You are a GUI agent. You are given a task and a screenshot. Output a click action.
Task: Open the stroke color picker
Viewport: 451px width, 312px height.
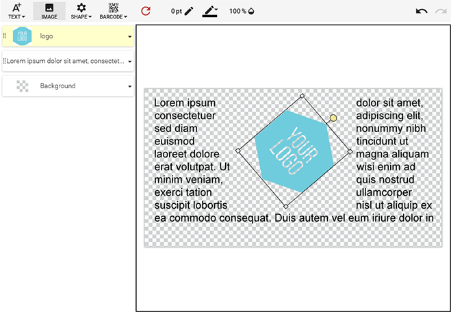point(210,11)
